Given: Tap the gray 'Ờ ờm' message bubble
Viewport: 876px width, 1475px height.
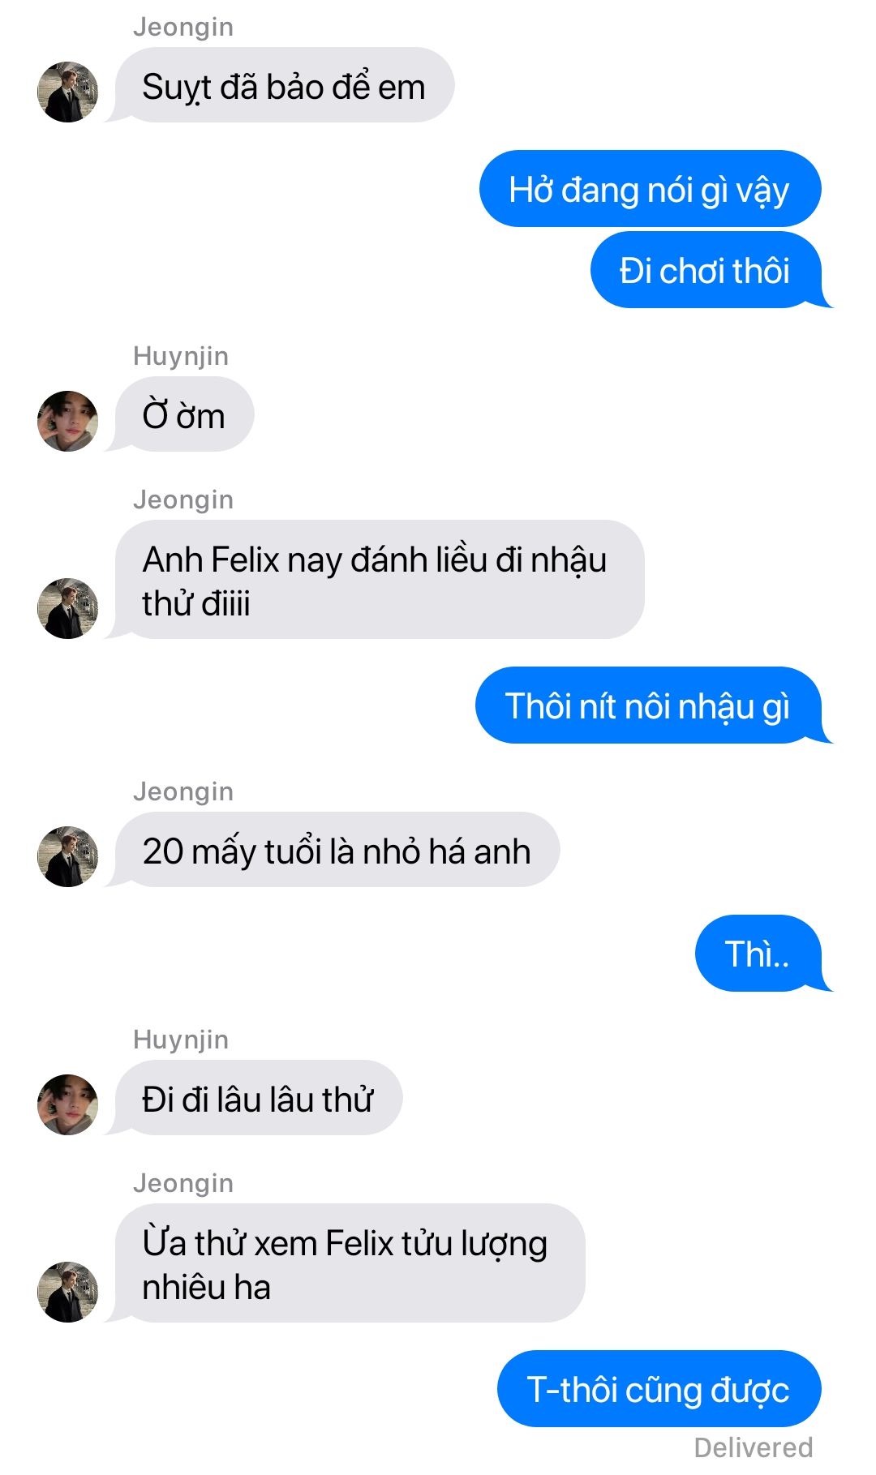Looking at the screenshot, I should click(182, 414).
